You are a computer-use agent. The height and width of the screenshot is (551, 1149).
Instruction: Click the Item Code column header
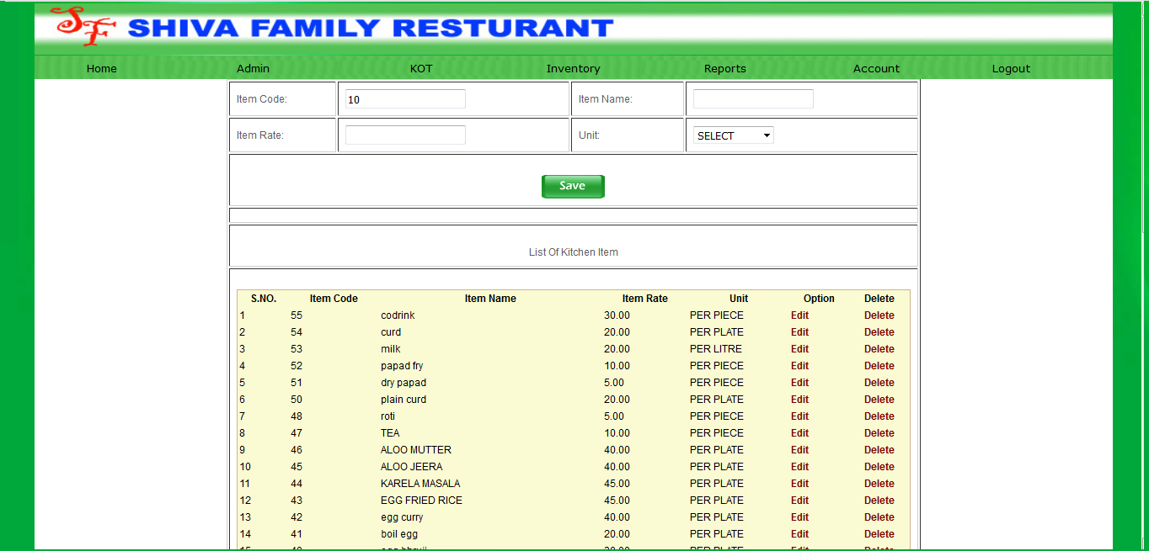[x=334, y=299]
